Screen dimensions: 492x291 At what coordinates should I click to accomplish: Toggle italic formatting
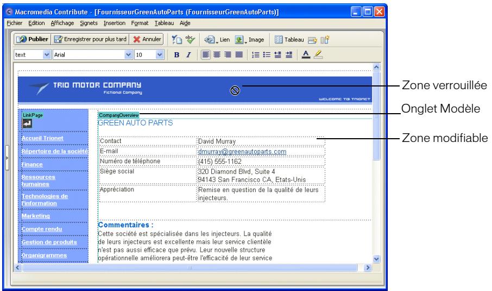point(188,55)
